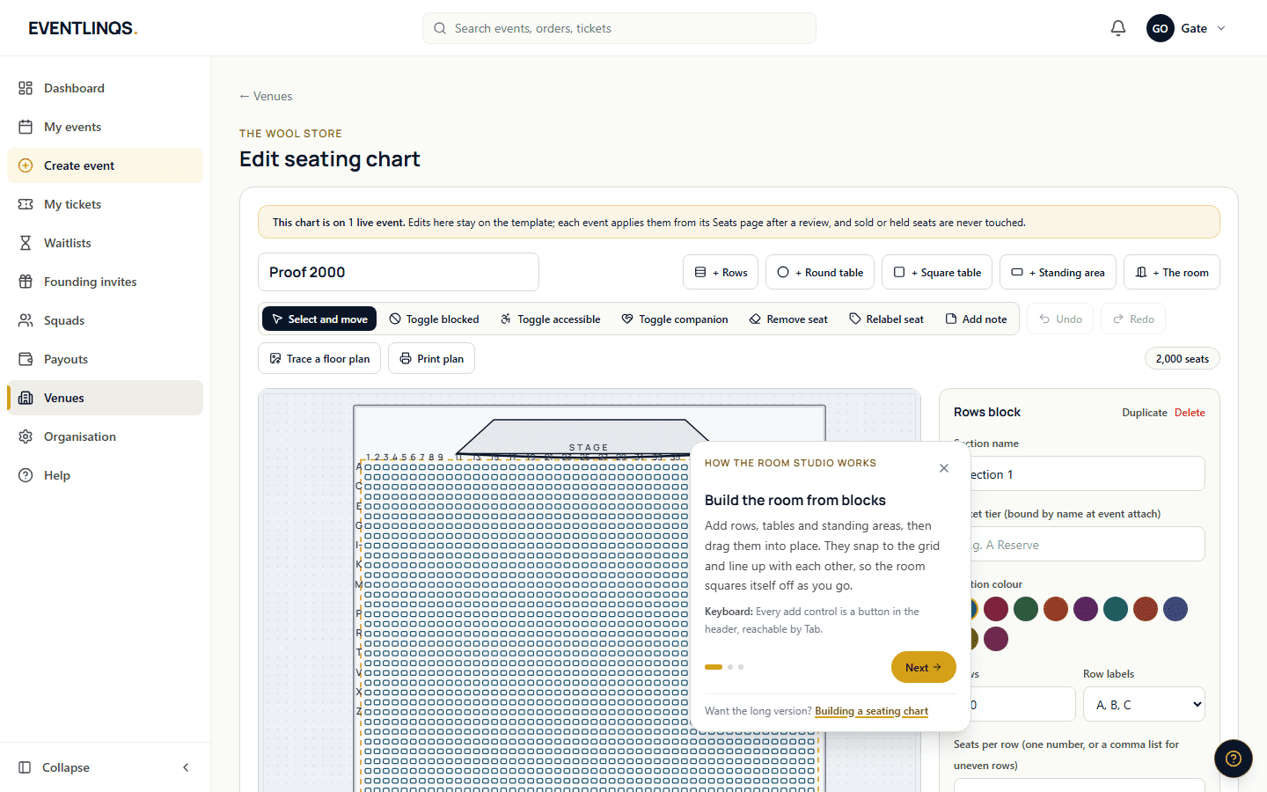
Task: Open Create event in sidebar
Action: click(x=105, y=165)
